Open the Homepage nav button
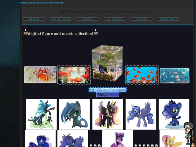The height and width of the screenshot is (147, 196). (x=33, y=19)
